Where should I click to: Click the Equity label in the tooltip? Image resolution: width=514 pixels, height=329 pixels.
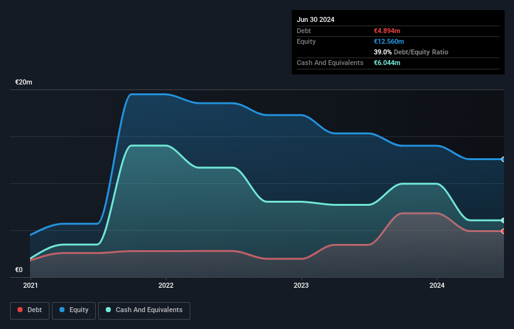click(306, 41)
